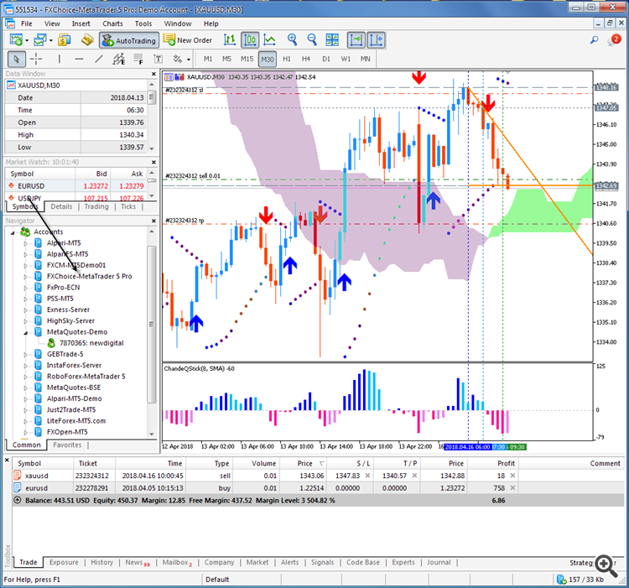Tile chart windows icon
Viewport: 629px width, 588px height.
tap(332, 40)
